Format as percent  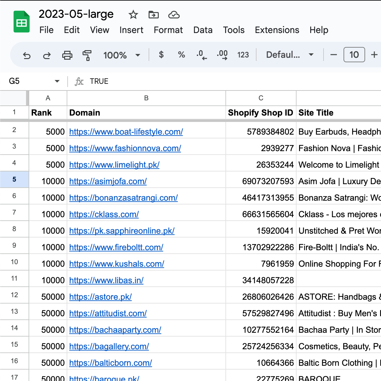point(181,55)
